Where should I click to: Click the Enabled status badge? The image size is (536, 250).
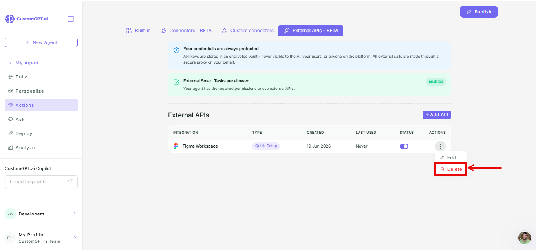(x=436, y=82)
